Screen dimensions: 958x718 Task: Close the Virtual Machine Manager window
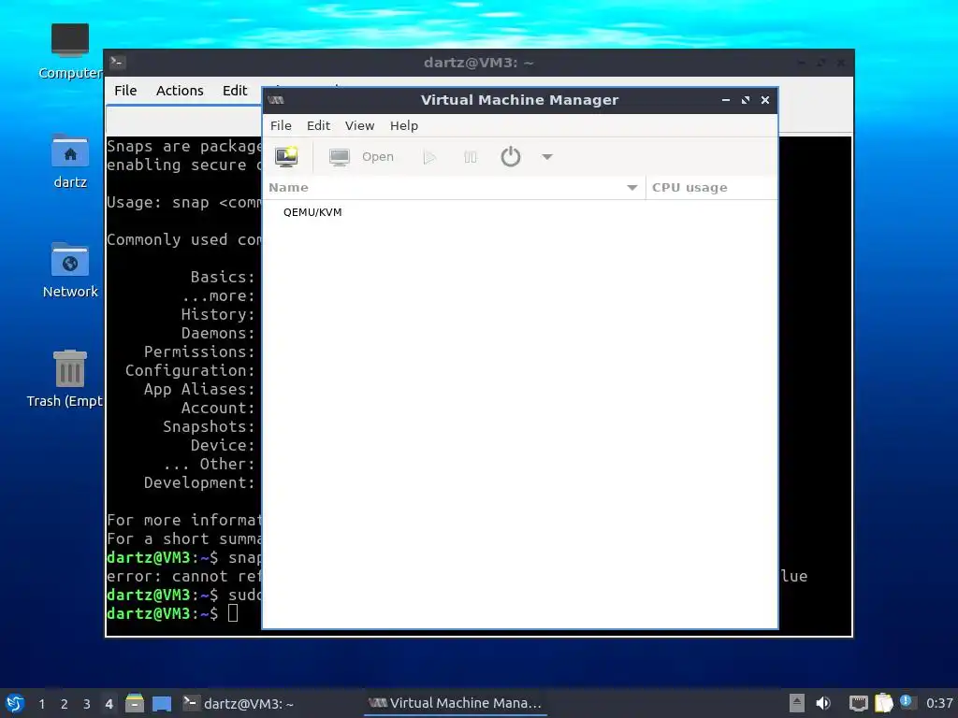(x=765, y=100)
